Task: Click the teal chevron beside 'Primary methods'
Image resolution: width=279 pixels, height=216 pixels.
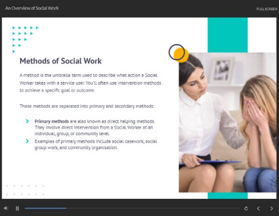Action: (27, 121)
